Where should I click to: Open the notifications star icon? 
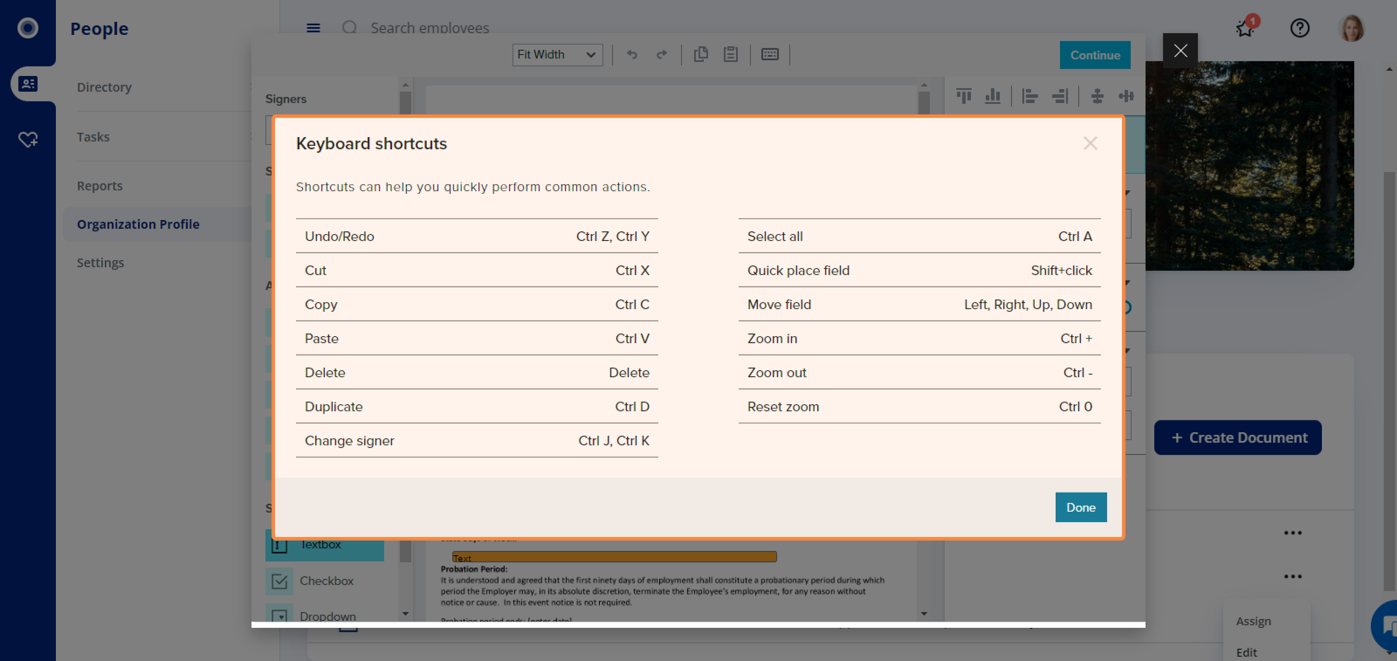(x=1245, y=28)
